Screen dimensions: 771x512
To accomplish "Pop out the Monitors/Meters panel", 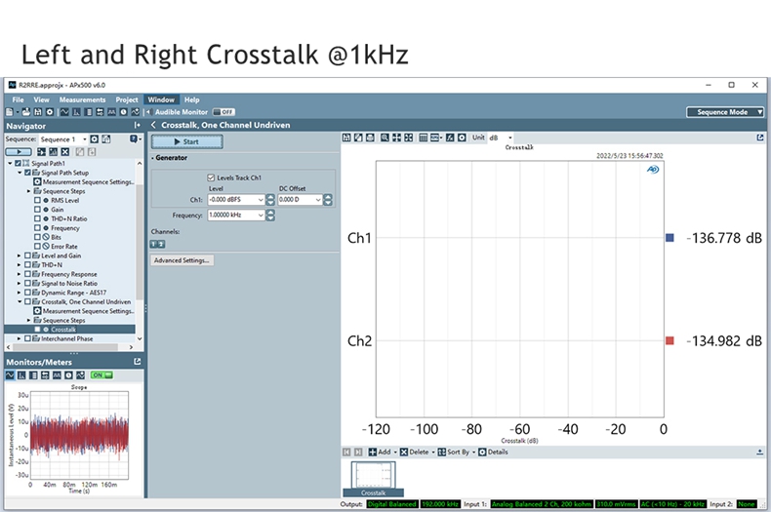I will pyautogui.click(x=138, y=362).
